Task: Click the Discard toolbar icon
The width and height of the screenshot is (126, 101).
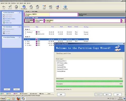Action: pos(10,7)
